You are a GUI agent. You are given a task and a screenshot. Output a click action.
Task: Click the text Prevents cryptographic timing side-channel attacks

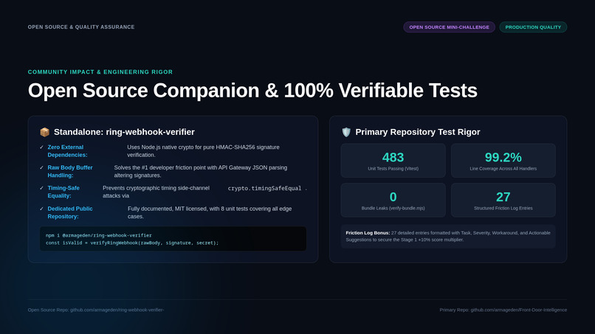pyautogui.click(x=156, y=192)
